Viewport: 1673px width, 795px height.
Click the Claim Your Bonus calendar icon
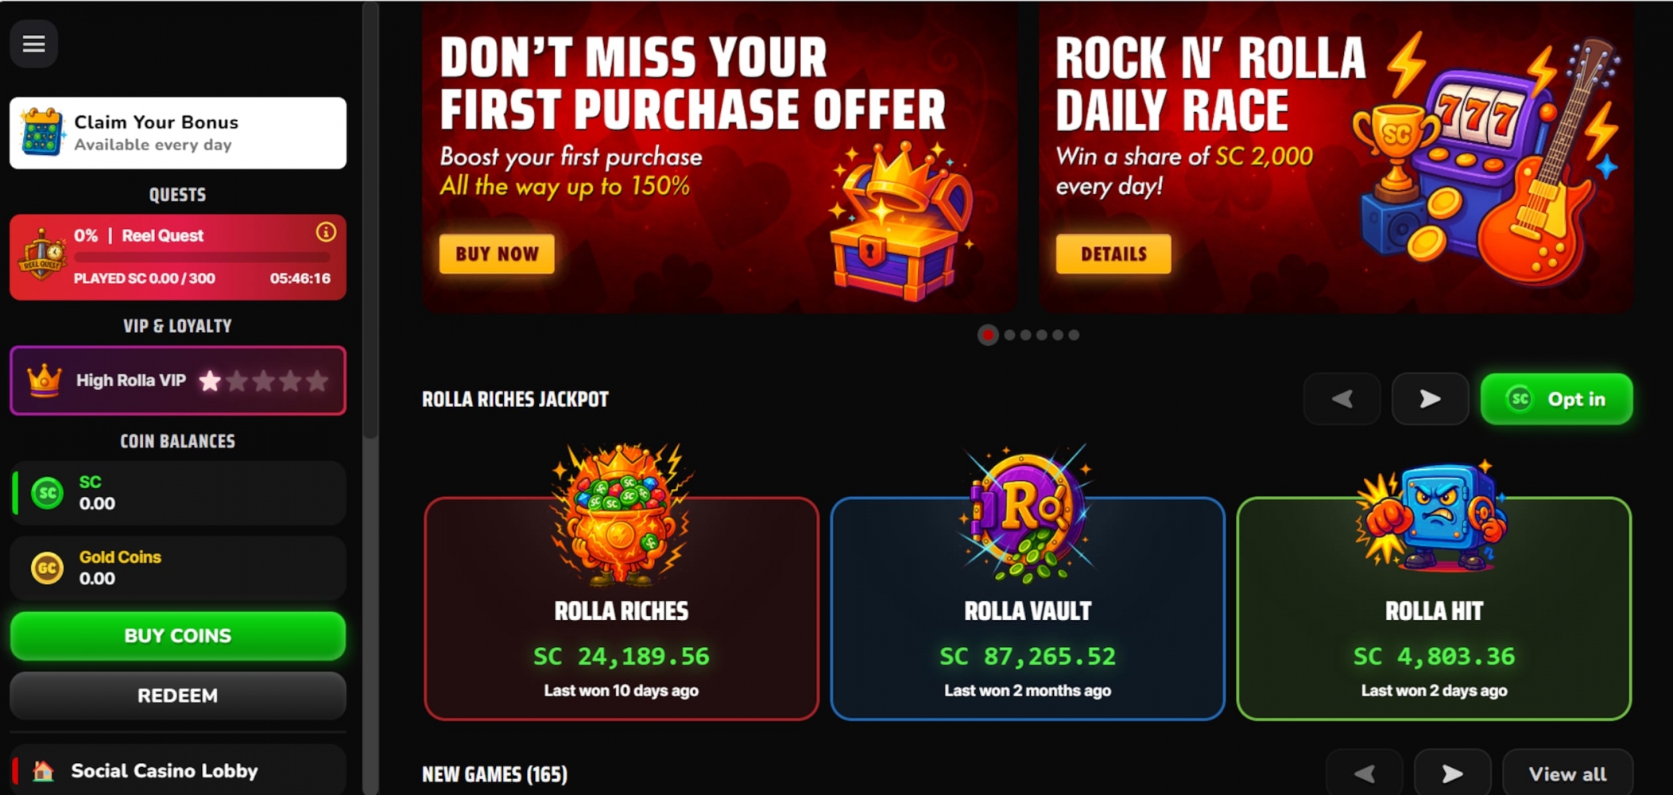[41, 132]
